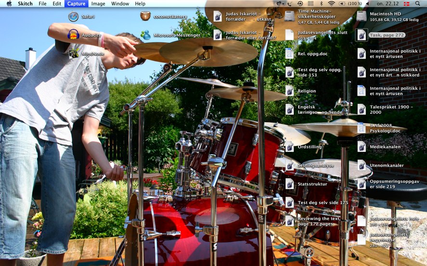Select the 'Rel. oppg.doc' document icon
The image size is (427, 266).
pyautogui.click(x=289, y=53)
